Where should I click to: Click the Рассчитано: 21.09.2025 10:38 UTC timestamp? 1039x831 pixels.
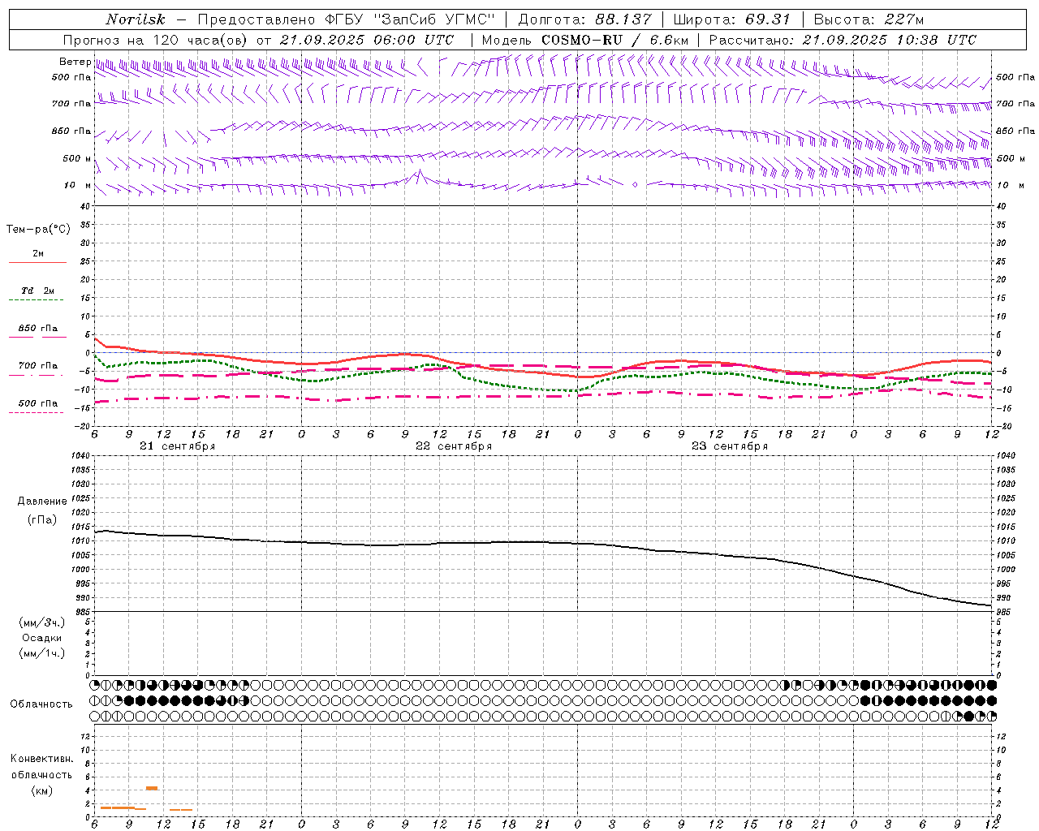[843, 40]
